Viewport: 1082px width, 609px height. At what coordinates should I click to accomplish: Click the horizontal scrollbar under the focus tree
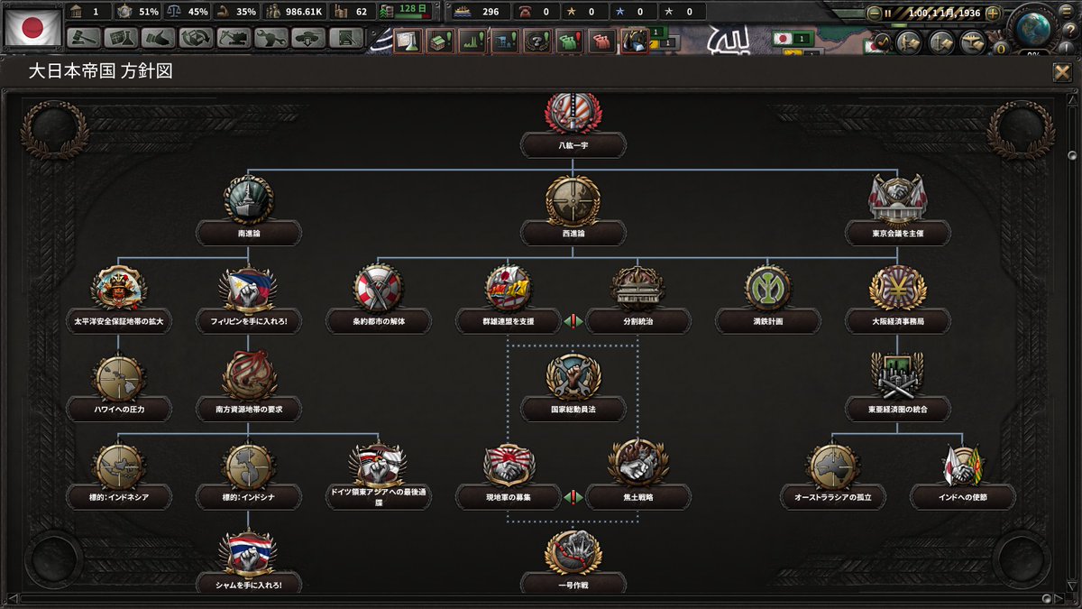(x=537, y=598)
